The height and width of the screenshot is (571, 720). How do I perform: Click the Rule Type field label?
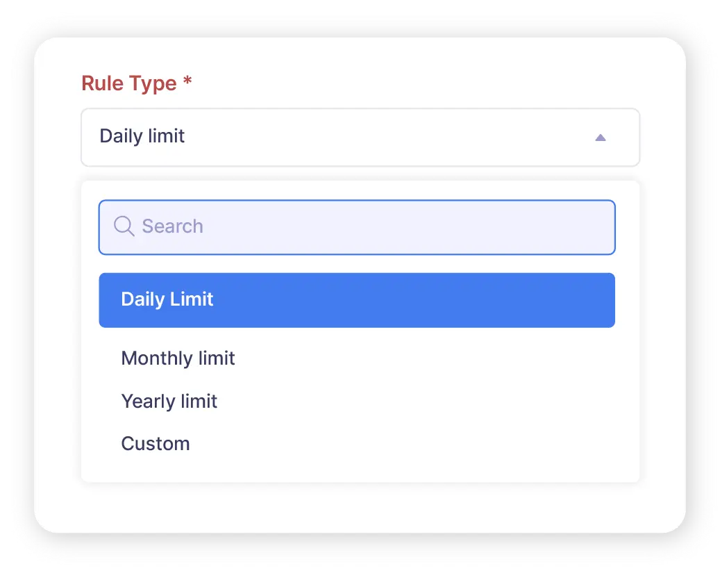tap(129, 83)
